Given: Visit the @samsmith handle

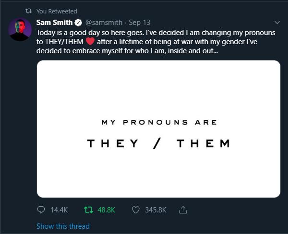Looking at the screenshot, I should (104, 23).
